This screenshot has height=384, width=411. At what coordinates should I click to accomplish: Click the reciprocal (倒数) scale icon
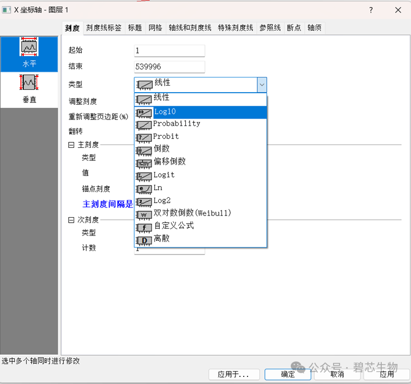[144, 151]
